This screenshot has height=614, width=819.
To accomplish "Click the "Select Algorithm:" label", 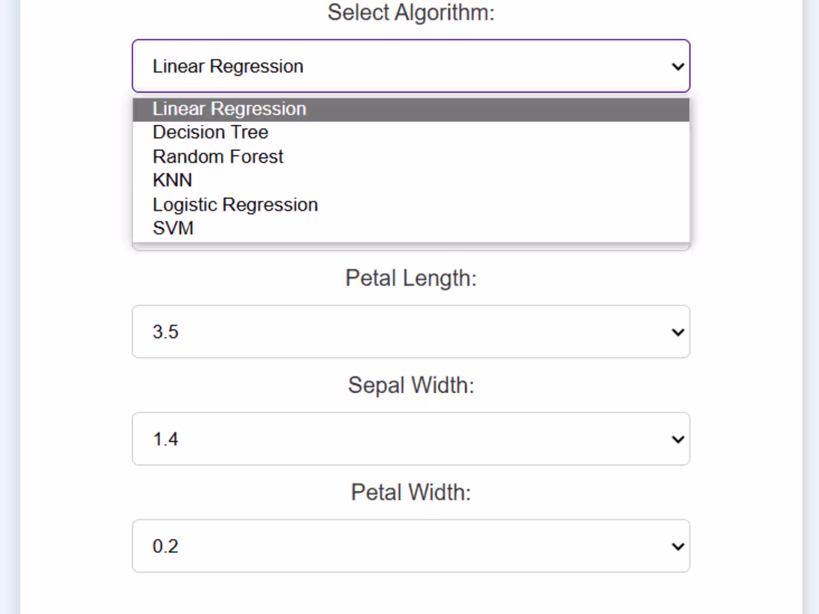I will click(411, 13).
